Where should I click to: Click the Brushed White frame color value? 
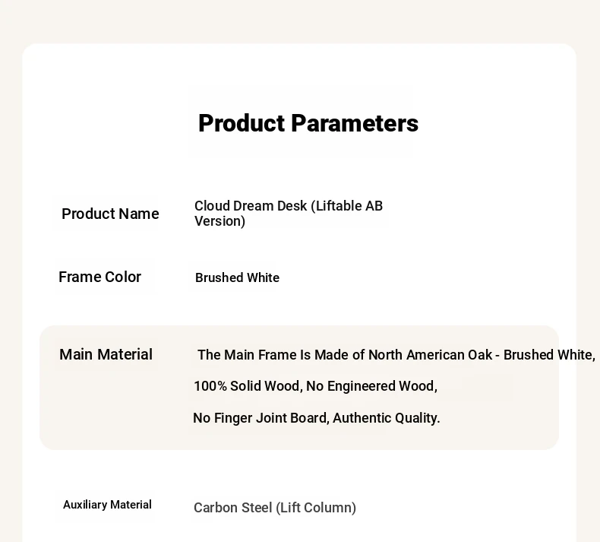pos(237,277)
